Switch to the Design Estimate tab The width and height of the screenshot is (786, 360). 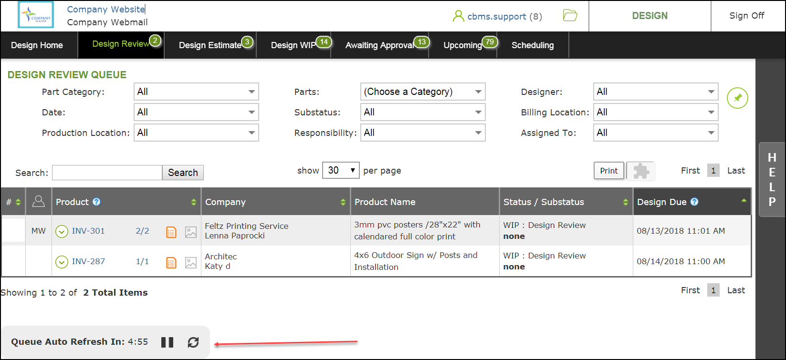(210, 45)
